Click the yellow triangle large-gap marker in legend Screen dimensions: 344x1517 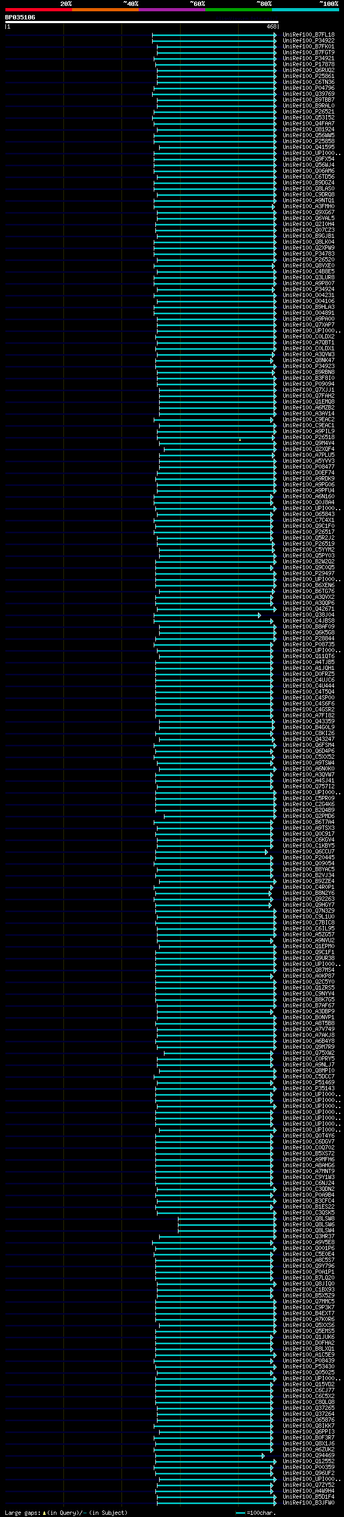[44, 1513]
